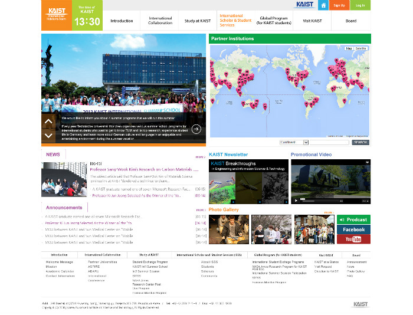
Task: Open FAQ footer link
Action: tap(349, 276)
